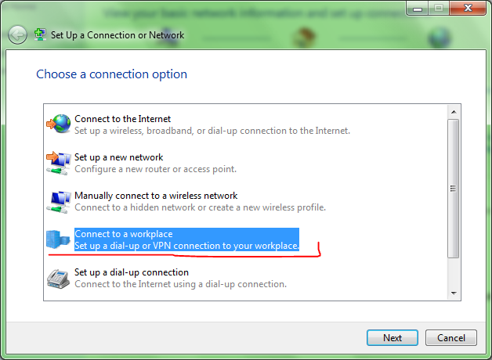Click the back arrow button
Screen dimensions: 492x360
[17, 34]
